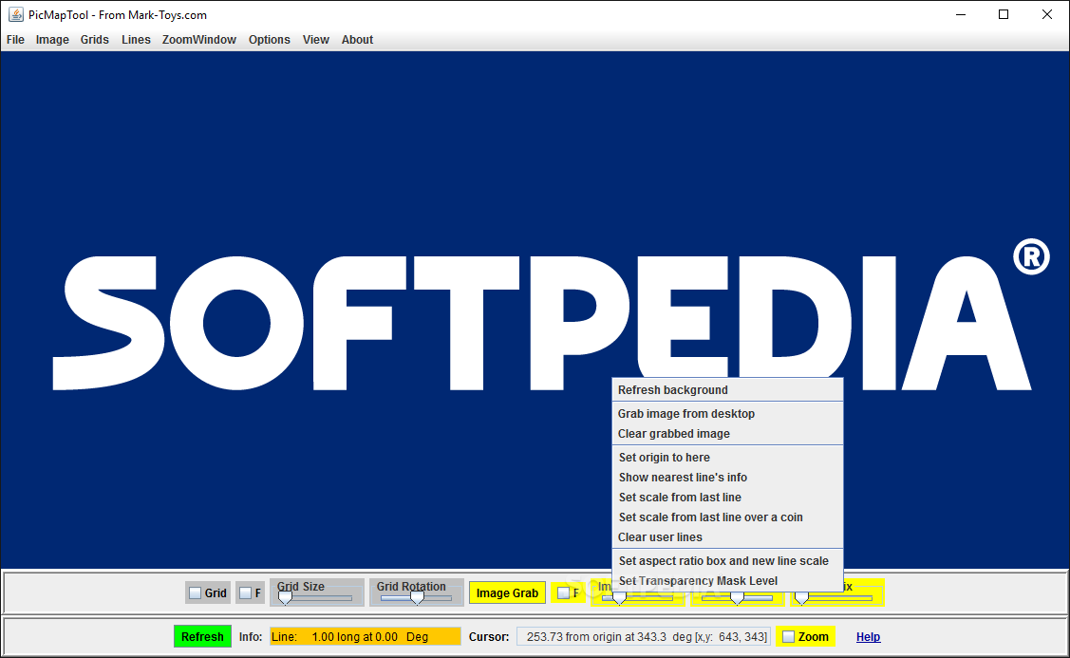Minimize the PicMapTool window
The image size is (1070, 658).
click(961, 14)
